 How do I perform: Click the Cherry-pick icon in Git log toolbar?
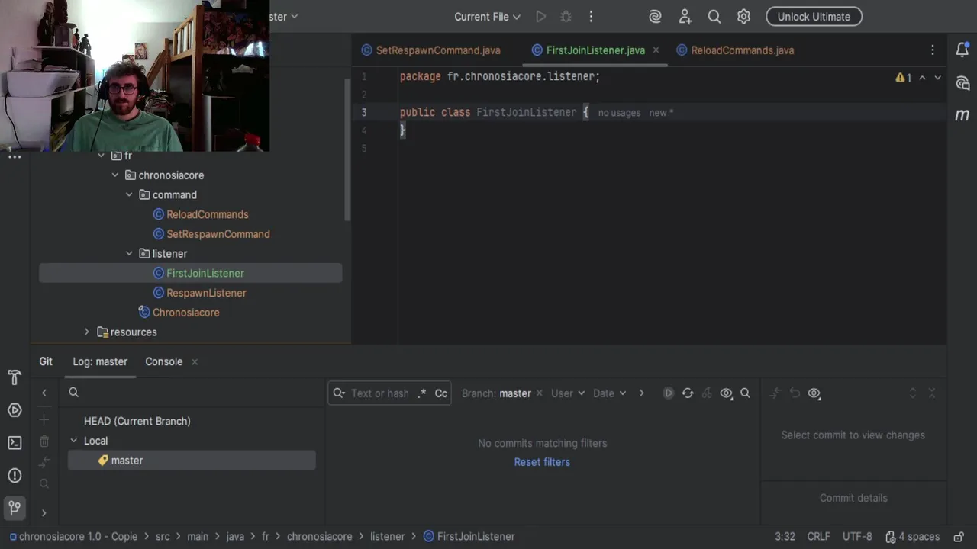click(707, 393)
